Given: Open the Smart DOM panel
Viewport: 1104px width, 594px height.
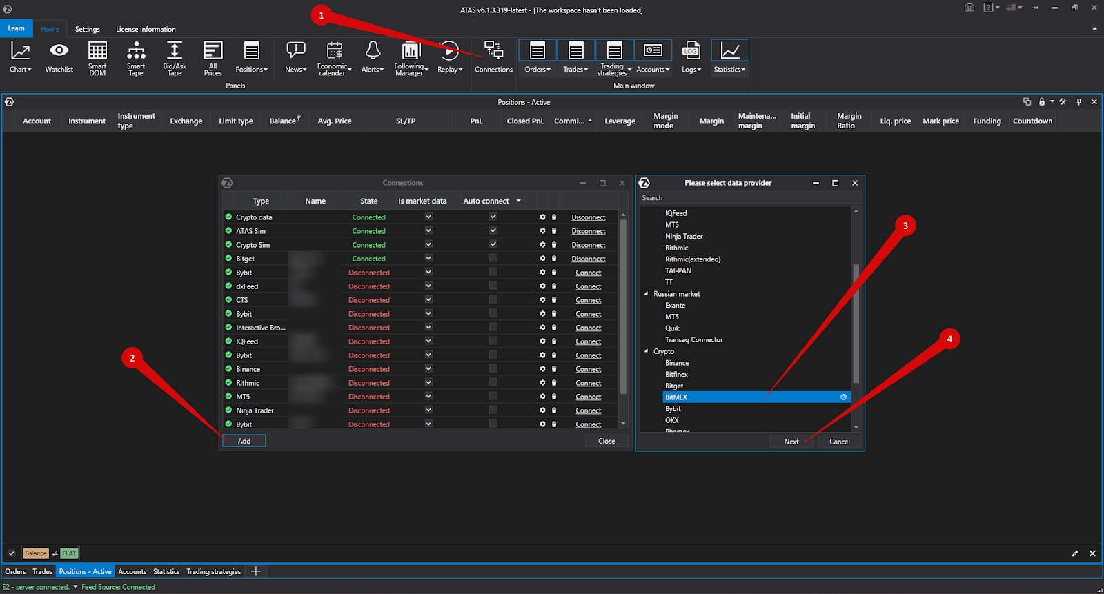Looking at the screenshot, I should click(97, 57).
